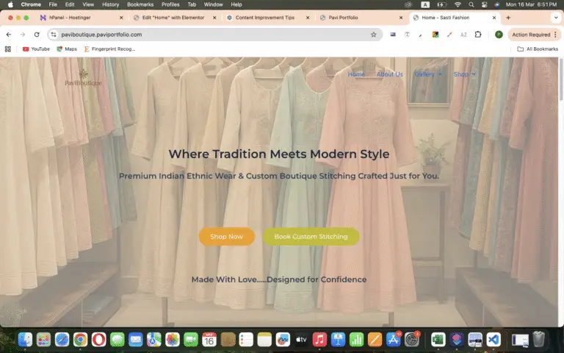
Task: Open the YouTube bookmark
Action: pos(35,49)
